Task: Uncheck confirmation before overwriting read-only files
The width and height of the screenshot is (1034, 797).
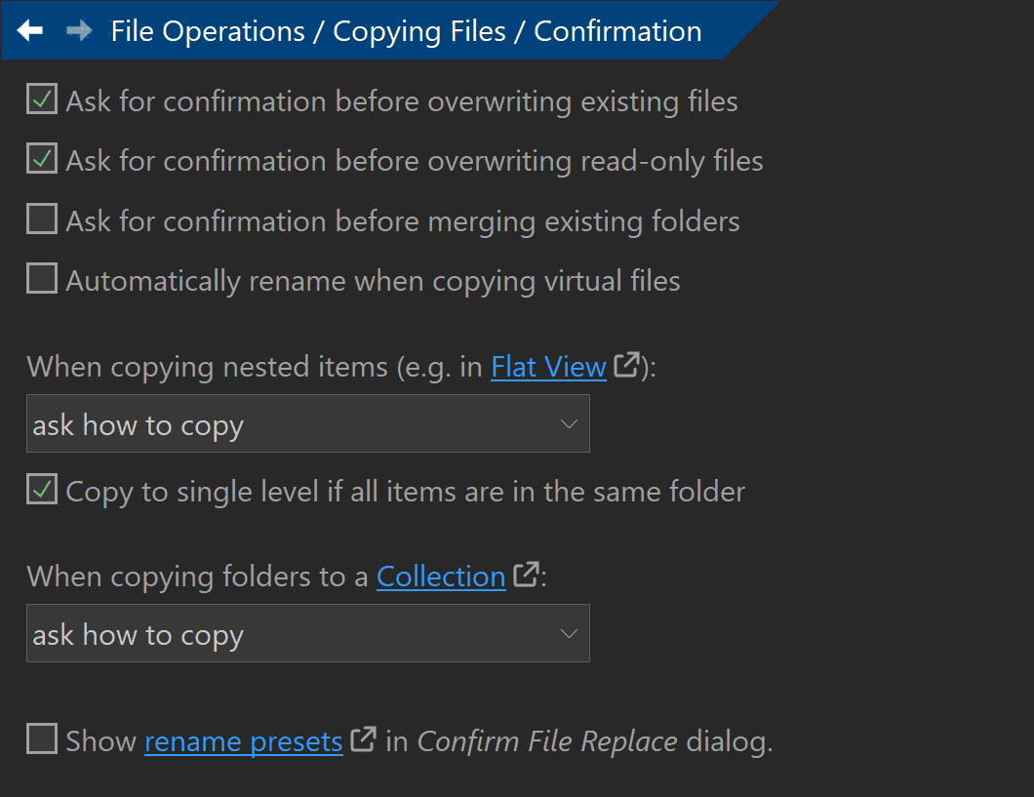Action: (x=42, y=159)
